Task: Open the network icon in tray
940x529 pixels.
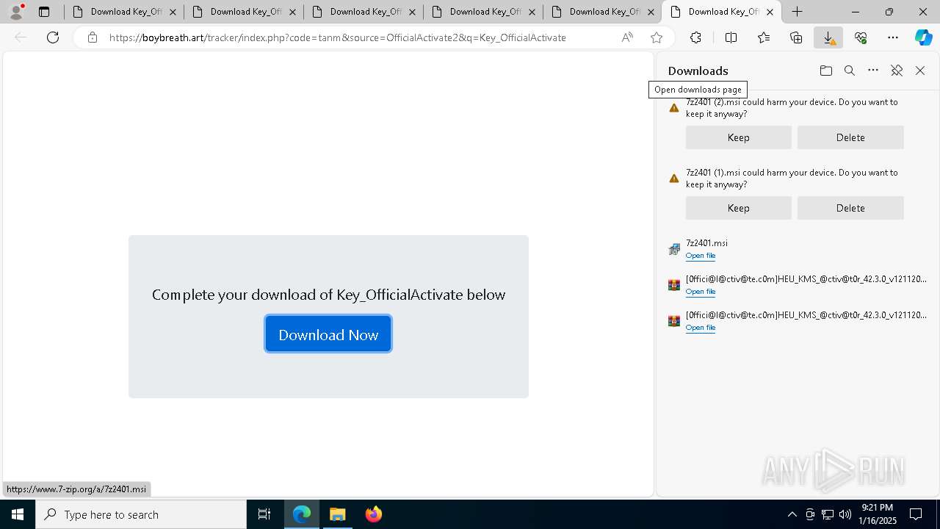Action: coord(828,514)
